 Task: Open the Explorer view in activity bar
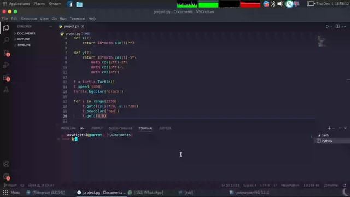tap(6, 28)
